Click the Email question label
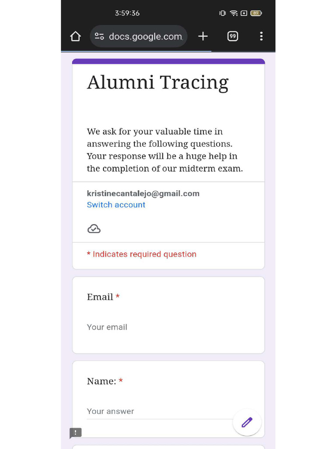This screenshot has height=449, width=336. (100, 297)
